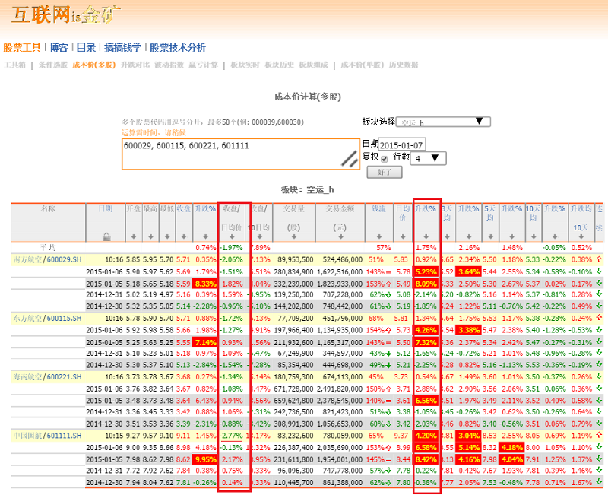
Task: Sort by 收盘/日均价 column arrow
Action: [232, 236]
